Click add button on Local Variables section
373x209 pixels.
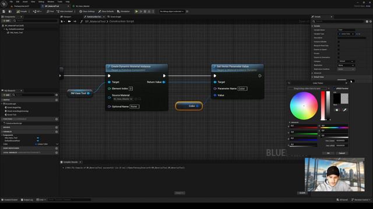(57, 153)
